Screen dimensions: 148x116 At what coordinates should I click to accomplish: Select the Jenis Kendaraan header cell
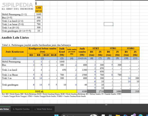[x=14, y=52]
